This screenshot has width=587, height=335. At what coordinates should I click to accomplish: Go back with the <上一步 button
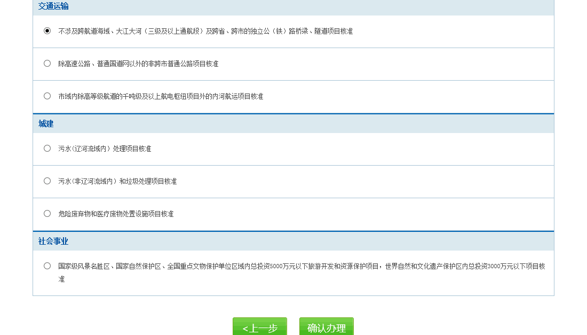click(260, 327)
